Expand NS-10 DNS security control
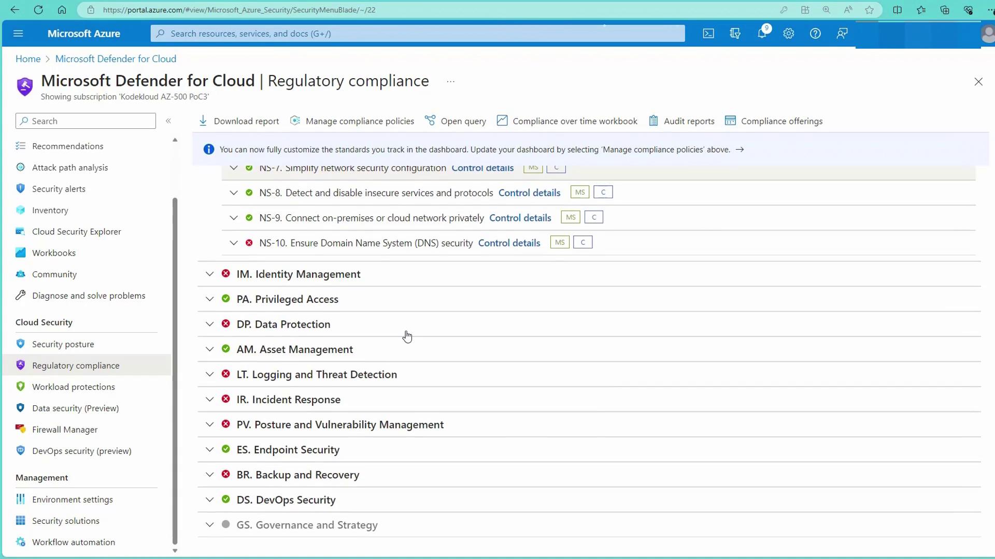 [234, 243]
